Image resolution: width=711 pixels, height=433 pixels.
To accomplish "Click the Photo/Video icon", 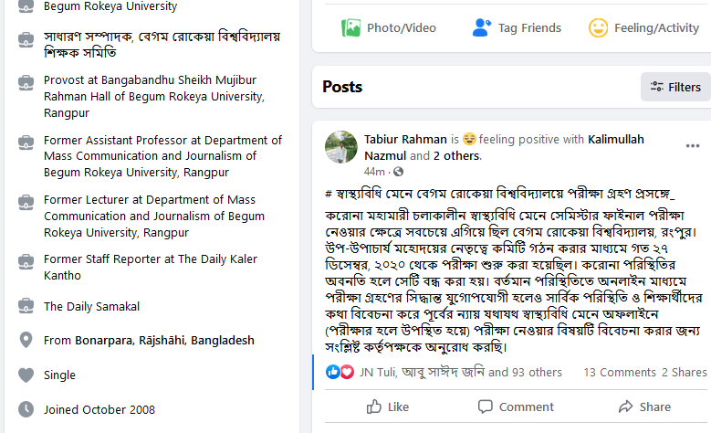I will 351,28.
